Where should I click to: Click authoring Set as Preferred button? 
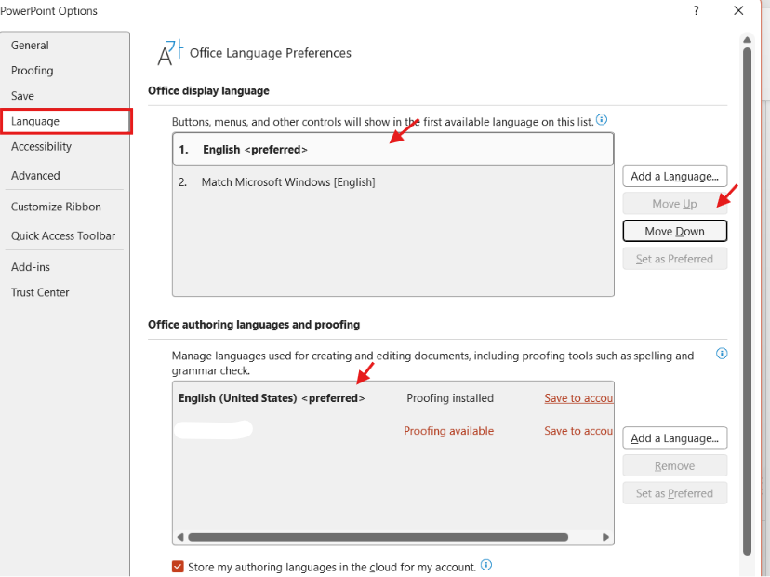[675, 493]
